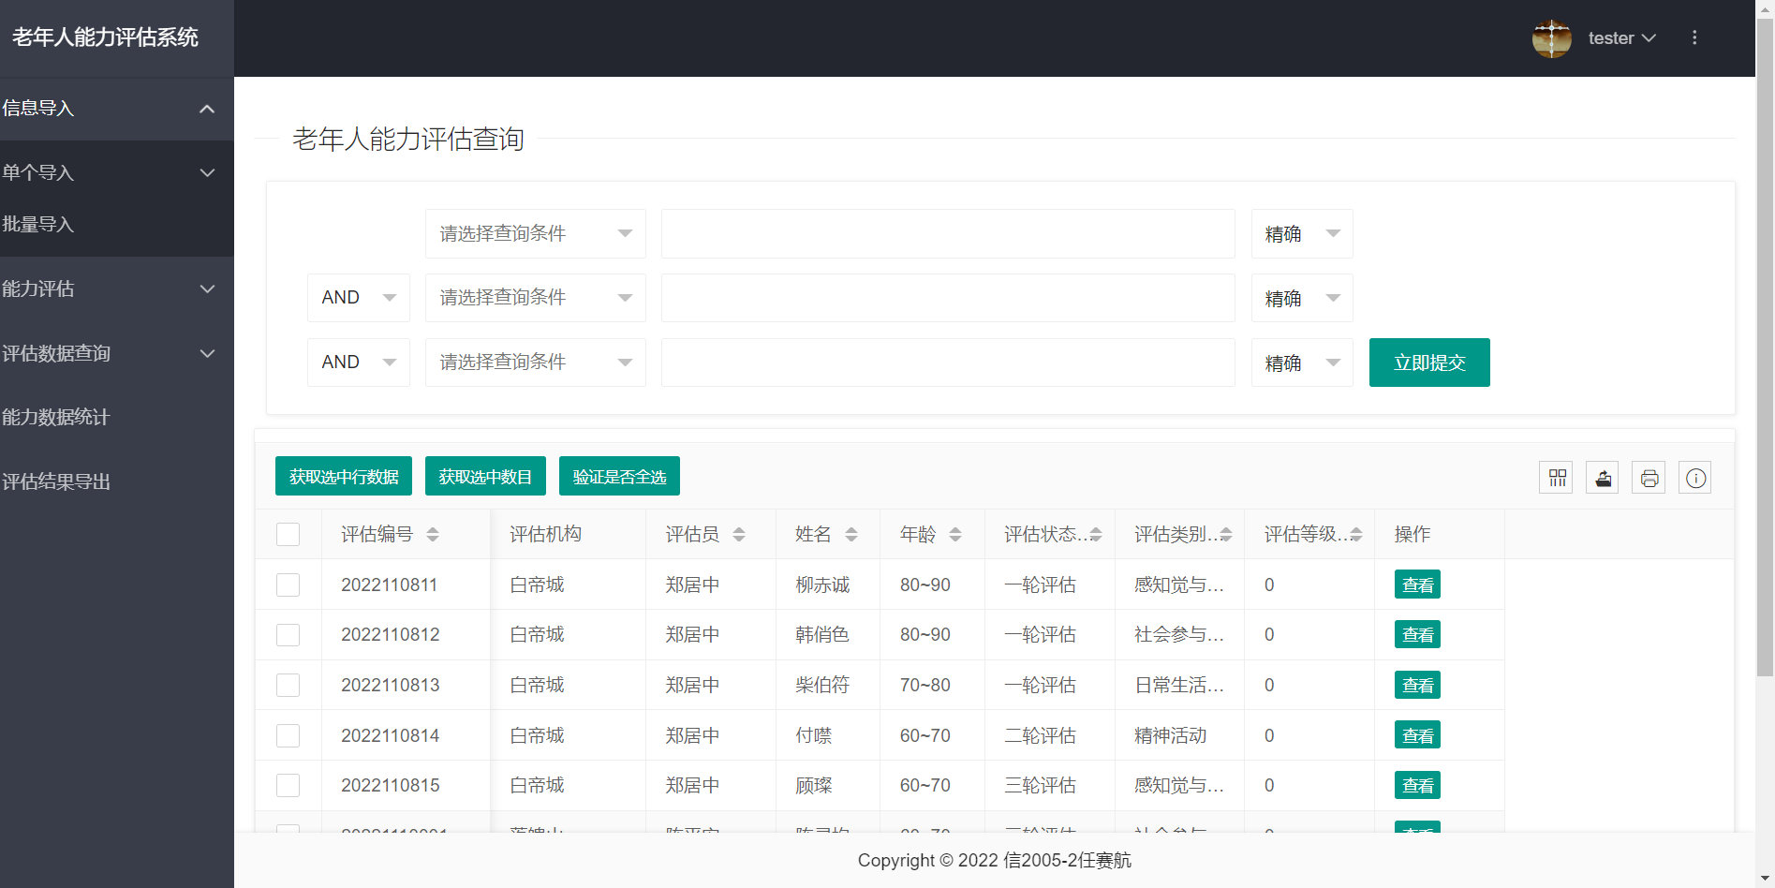Click 查看 for record 2022110813

point(1417,685)
